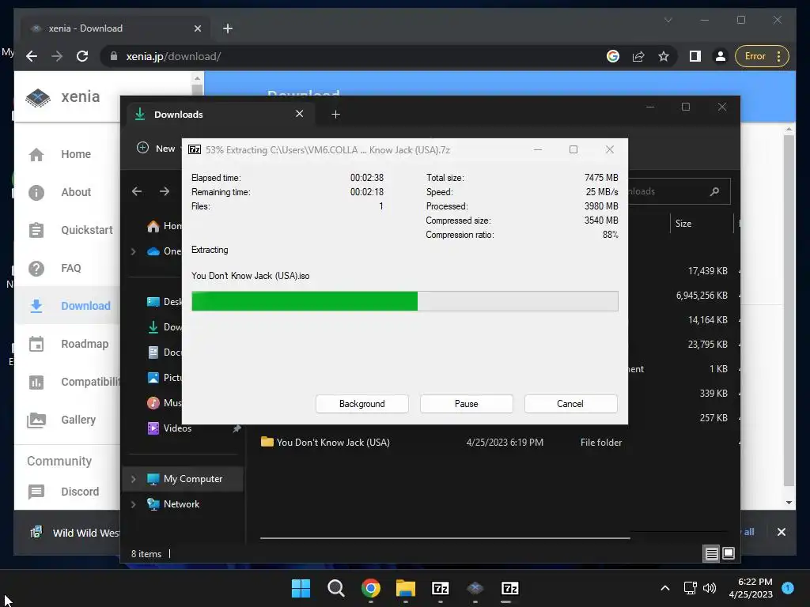
Task: Bookmark this page with star icon
Action: pyautogui.click(x=664, y=56)
